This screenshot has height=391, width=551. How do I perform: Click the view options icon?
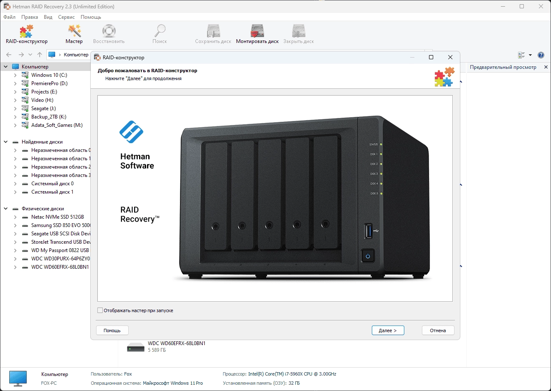click(x=521, y=55)
